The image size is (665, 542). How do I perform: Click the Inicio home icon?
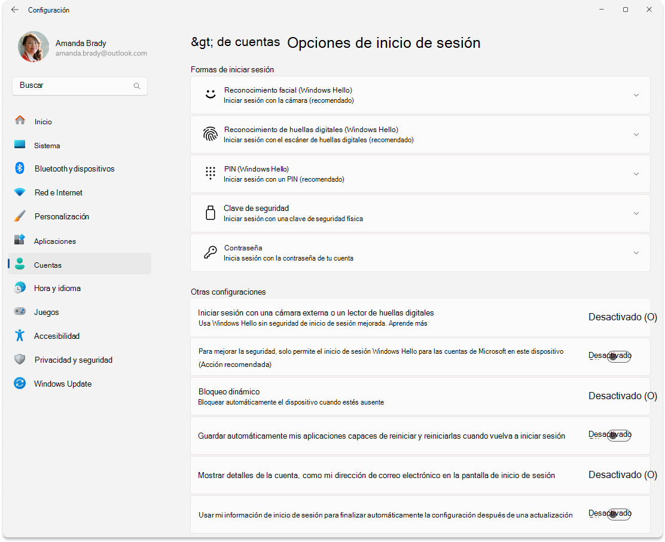(20, 120)
